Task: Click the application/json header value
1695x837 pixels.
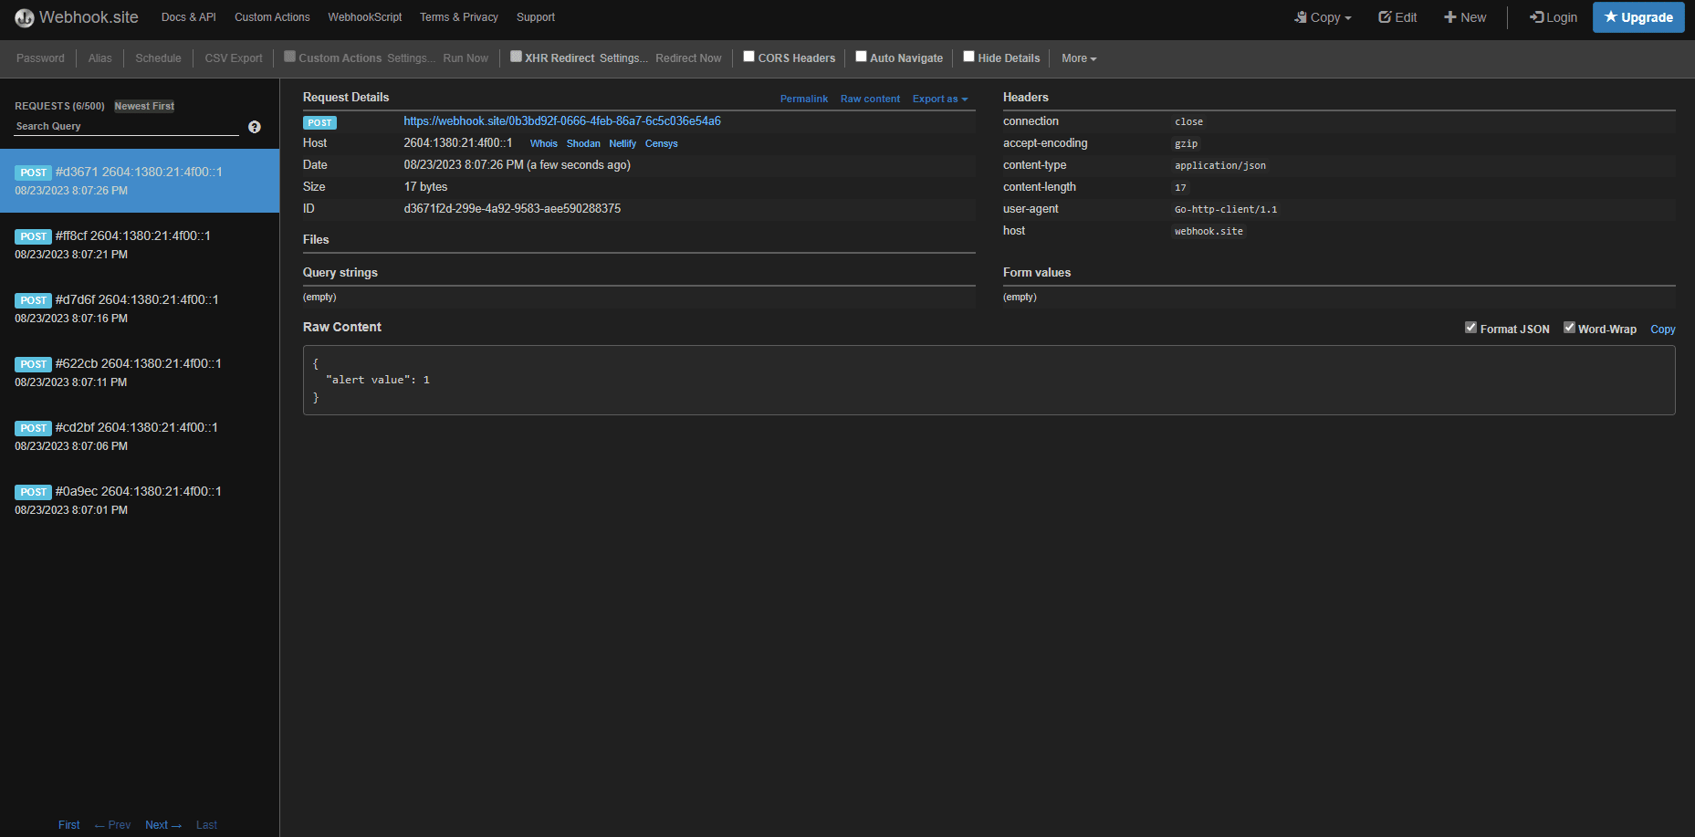Action: 1220,165
